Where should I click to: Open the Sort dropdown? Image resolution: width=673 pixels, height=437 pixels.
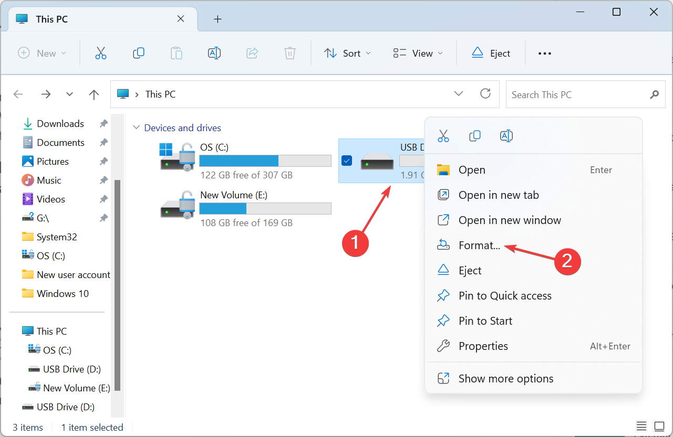[x=347, y=53]
